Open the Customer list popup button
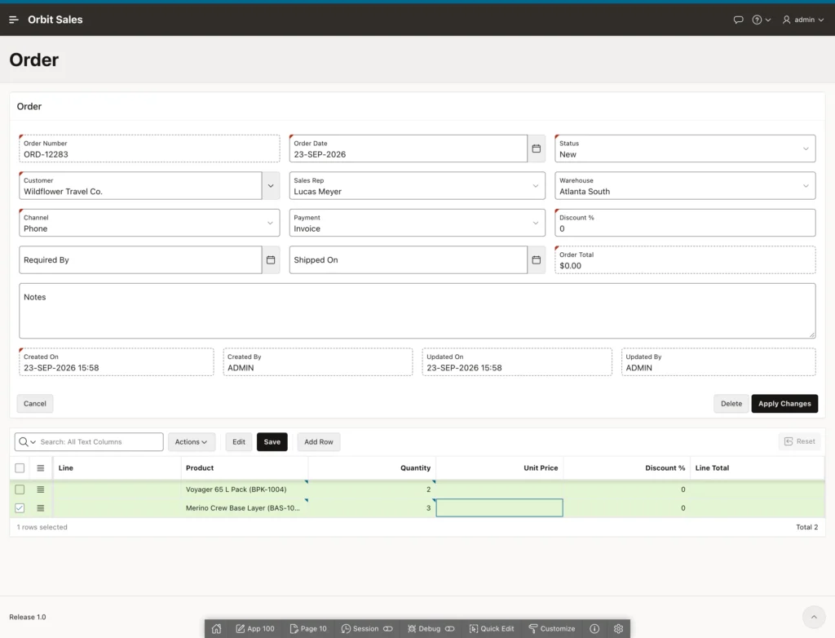 coord(271,186)
